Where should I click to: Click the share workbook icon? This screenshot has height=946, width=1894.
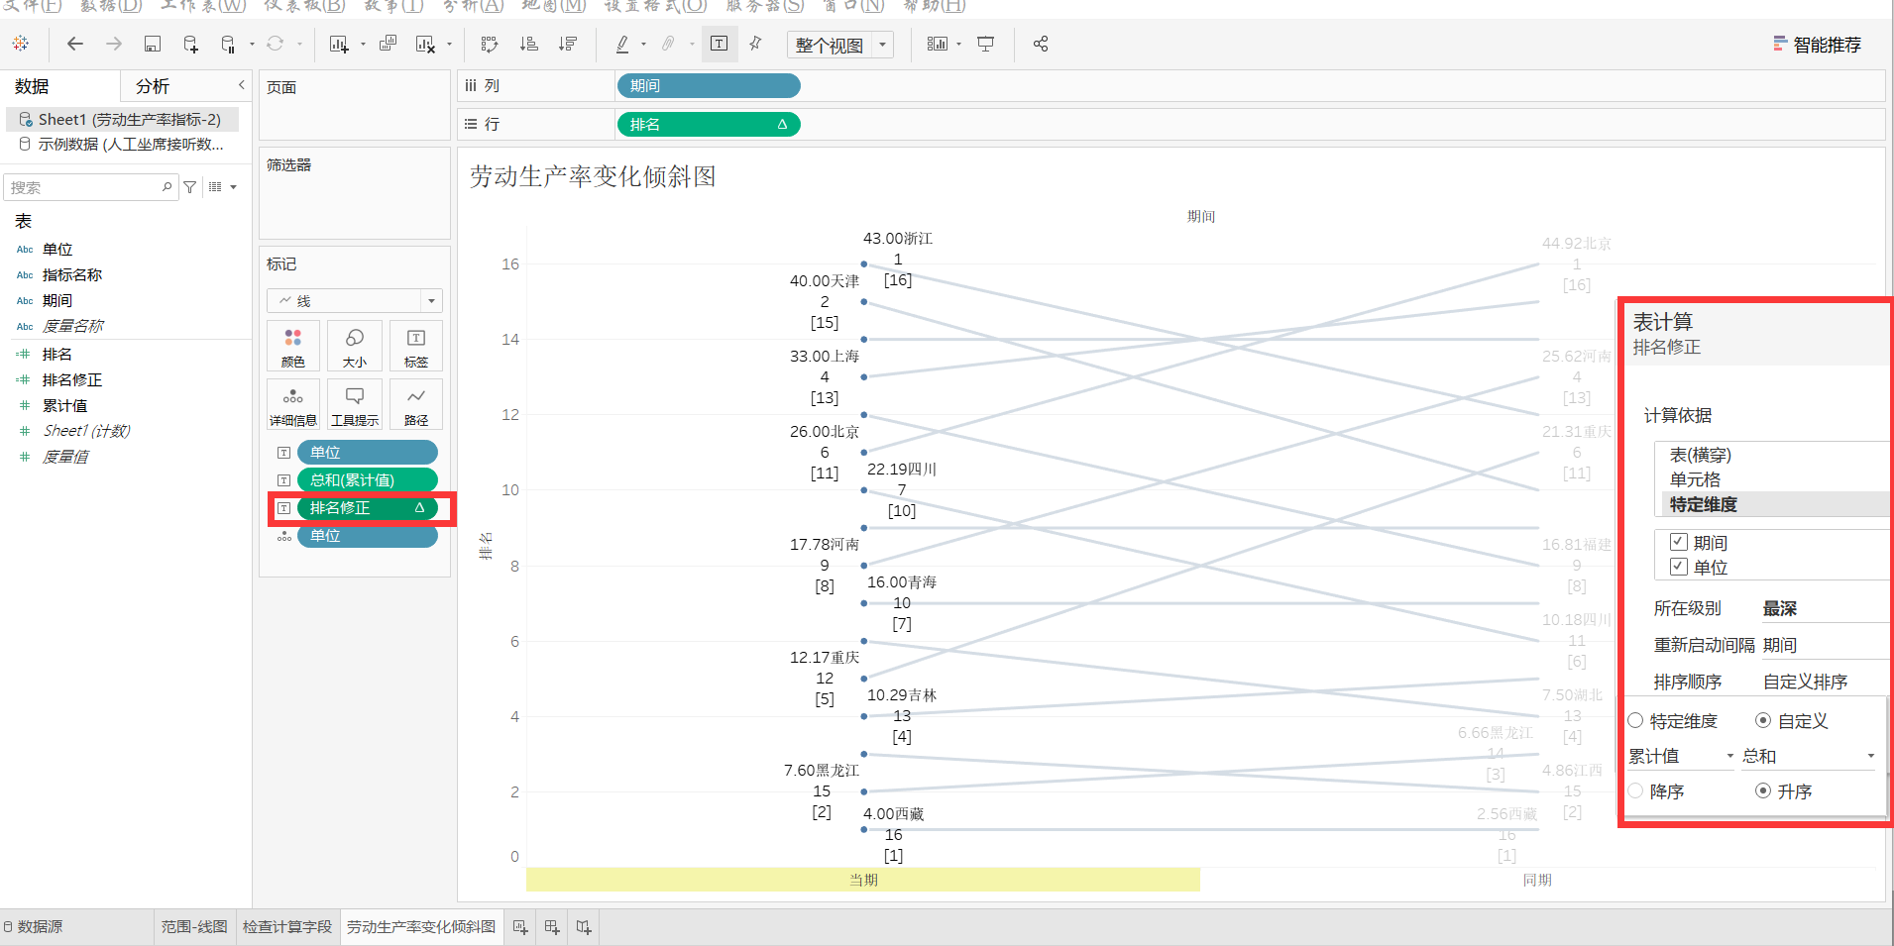click(x=1041, y=44)
